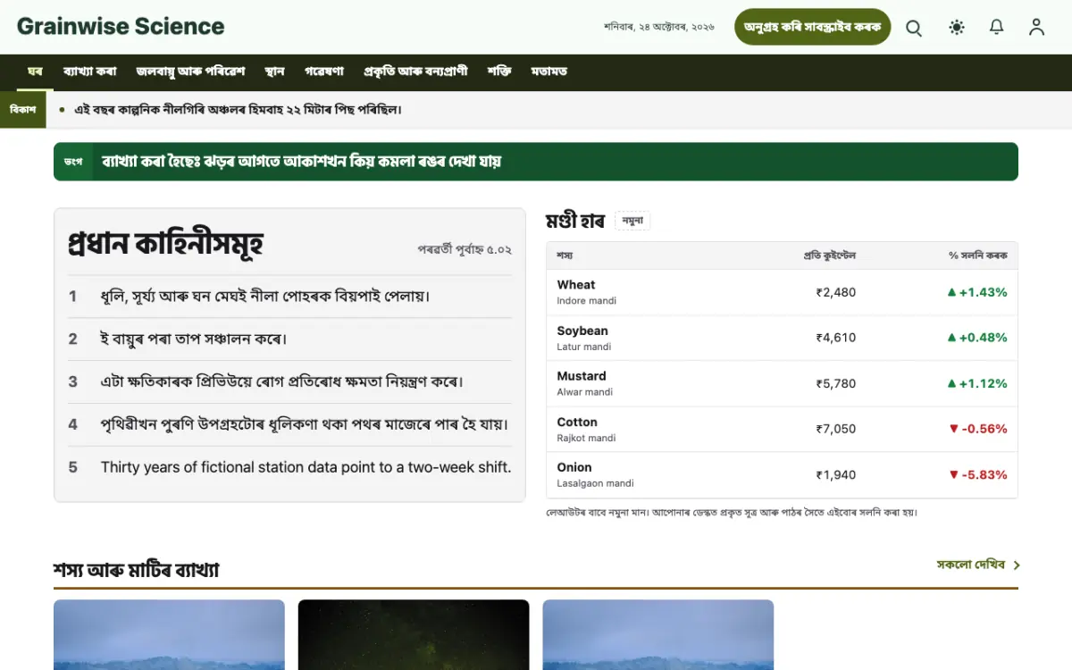
Task: Open the third article thumbnail card
Action: [x=658, y=634]
